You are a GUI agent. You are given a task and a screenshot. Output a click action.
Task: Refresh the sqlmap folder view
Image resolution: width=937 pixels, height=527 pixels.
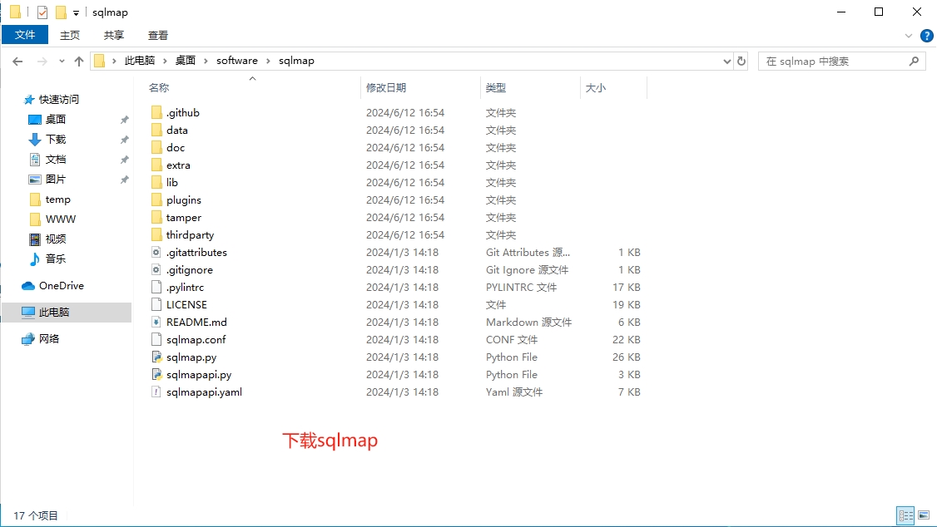click(741, 61)
